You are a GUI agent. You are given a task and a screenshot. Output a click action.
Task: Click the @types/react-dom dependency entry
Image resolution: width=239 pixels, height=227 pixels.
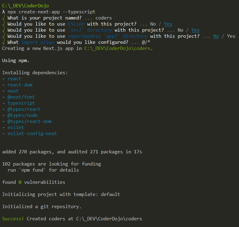point(30,121)
